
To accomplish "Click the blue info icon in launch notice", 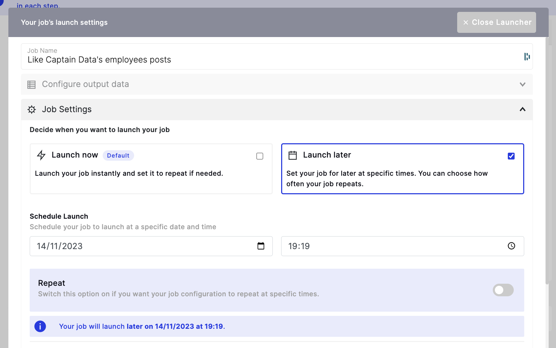I will click(x=40, y=326).
